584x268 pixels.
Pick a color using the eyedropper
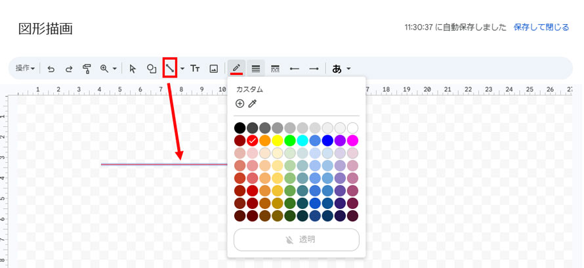[x=253, y=104]
